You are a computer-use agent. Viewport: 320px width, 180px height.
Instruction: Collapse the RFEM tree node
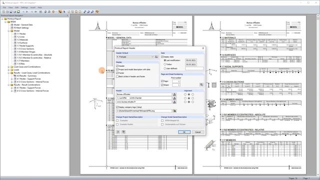[x=5, y=22]
